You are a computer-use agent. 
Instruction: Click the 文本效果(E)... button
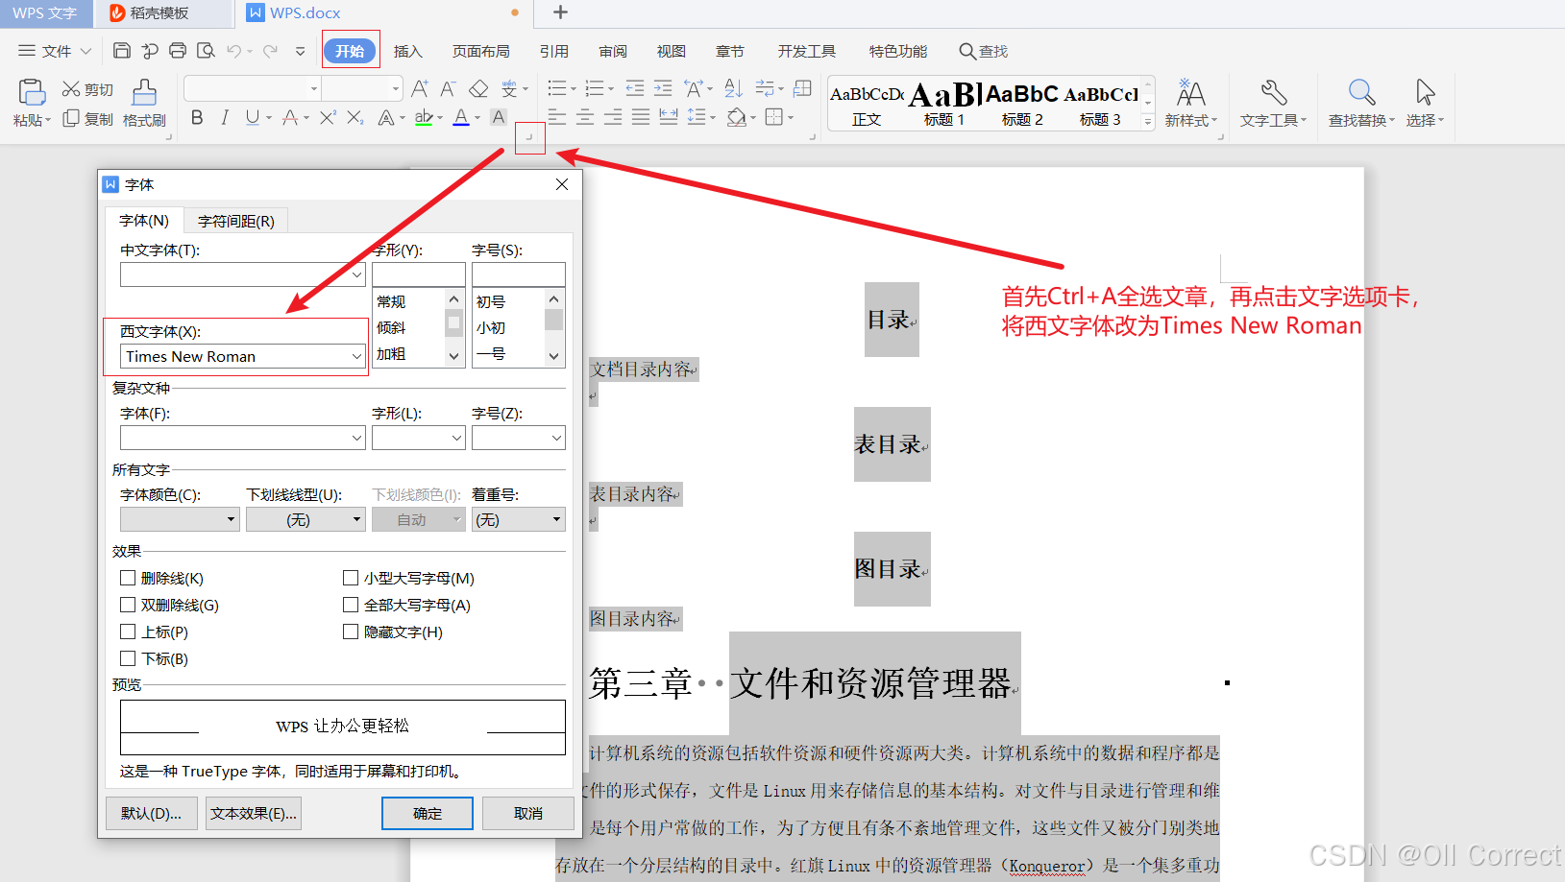[254, 813]
